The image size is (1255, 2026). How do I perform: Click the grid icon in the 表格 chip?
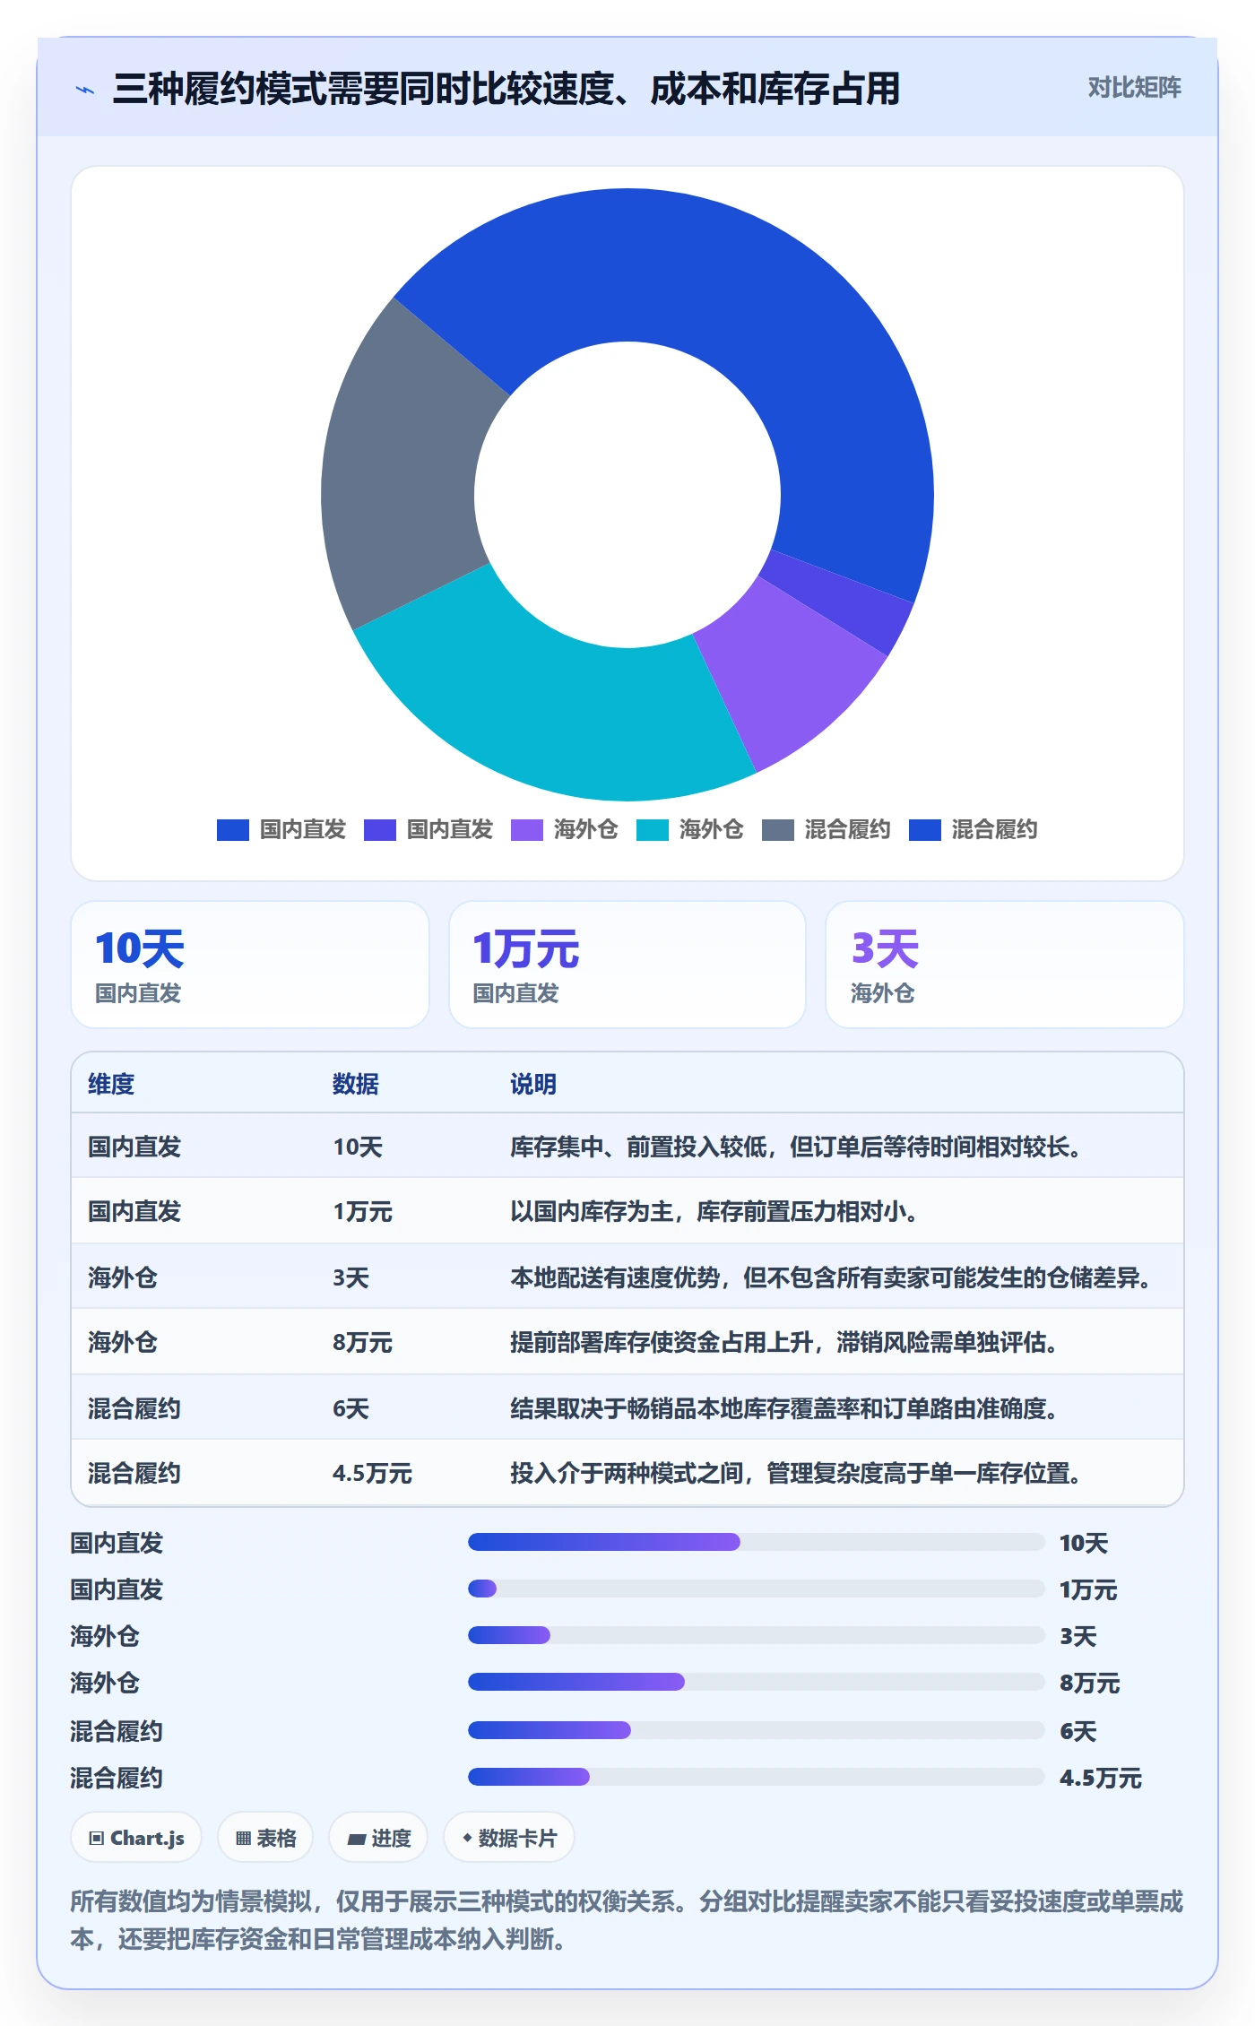point(243,1839)
